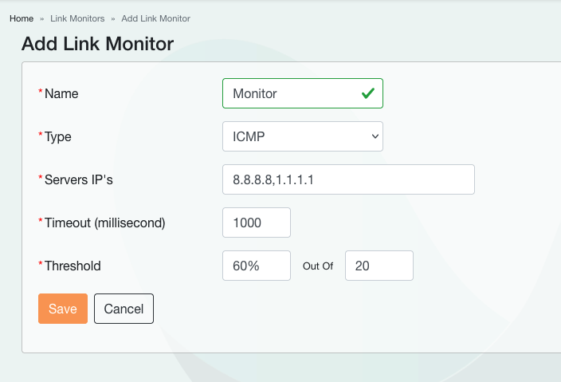Click the Out Of text label
Viewport: 561px width, 382px height.
click(x=318, y=266)
